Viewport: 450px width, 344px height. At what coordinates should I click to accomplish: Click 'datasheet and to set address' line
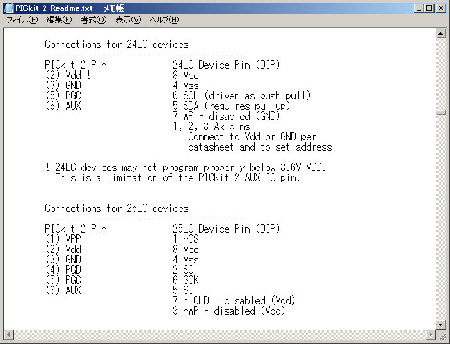[260, 147]
